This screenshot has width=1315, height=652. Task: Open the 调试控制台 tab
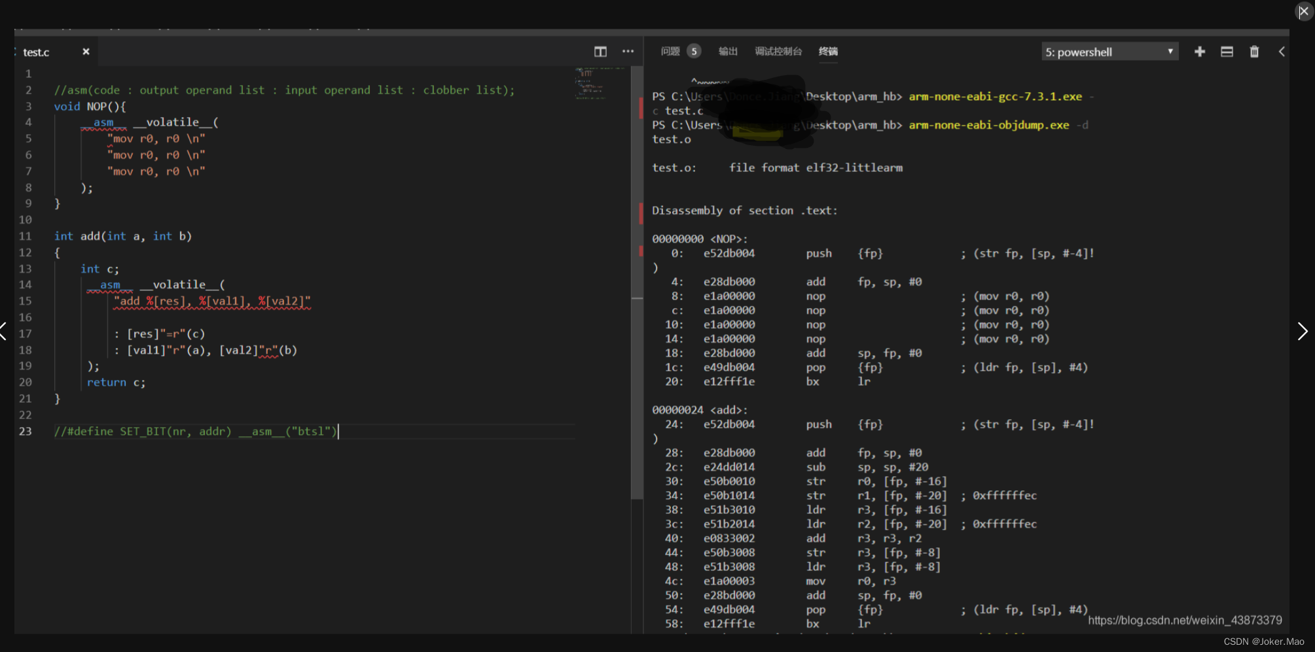tap(778, 51)
